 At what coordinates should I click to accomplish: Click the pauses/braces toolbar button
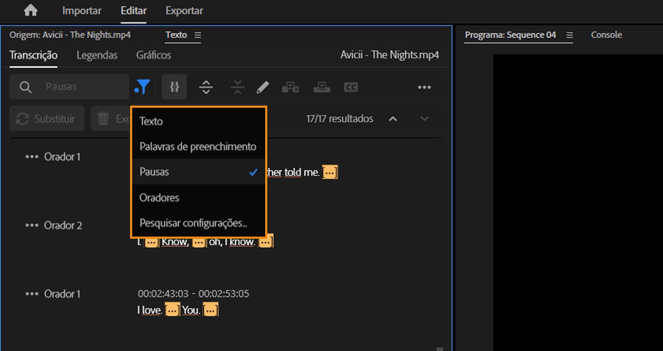[174, 87]
